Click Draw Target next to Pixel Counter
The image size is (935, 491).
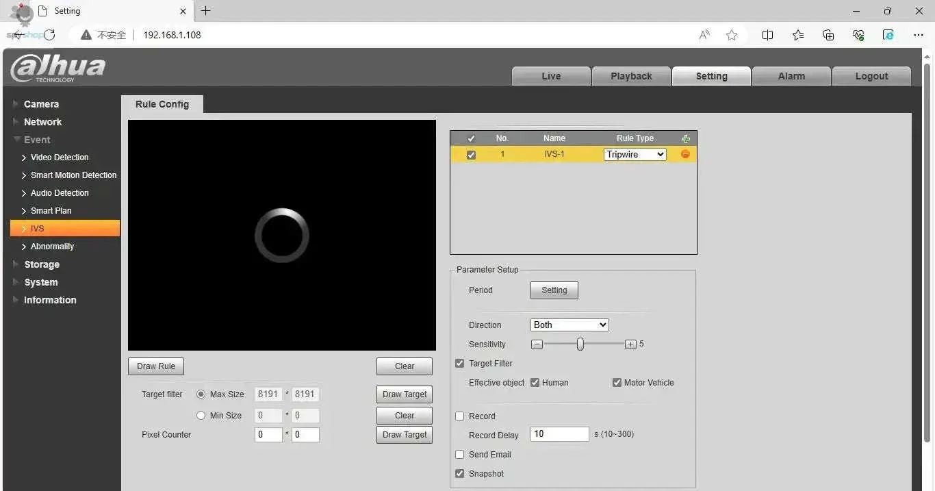click(405, 435)
